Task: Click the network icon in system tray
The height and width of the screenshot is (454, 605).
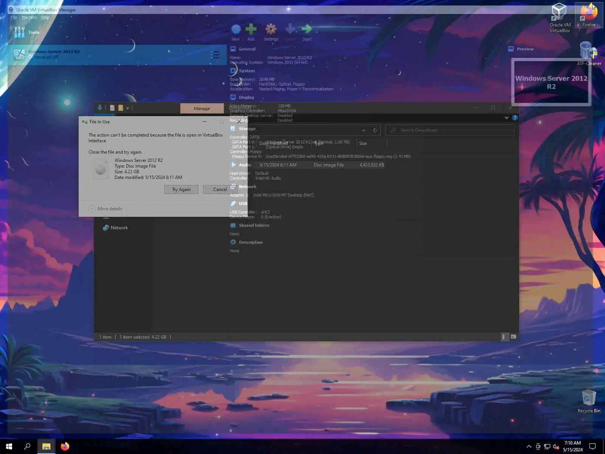Action: coord(547,446)
